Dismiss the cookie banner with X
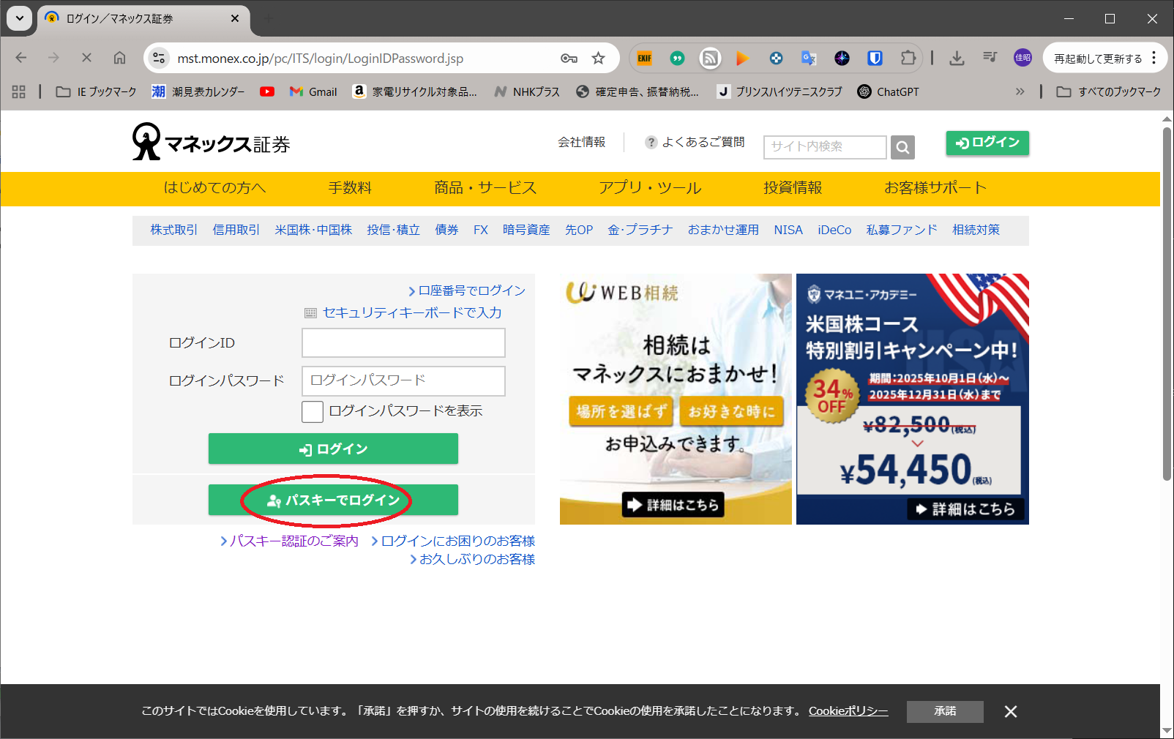The image size is (1174, 739). point(1010,711)
